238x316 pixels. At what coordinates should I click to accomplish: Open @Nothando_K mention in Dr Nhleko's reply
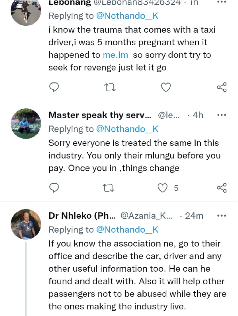click(x=128, y=230)
